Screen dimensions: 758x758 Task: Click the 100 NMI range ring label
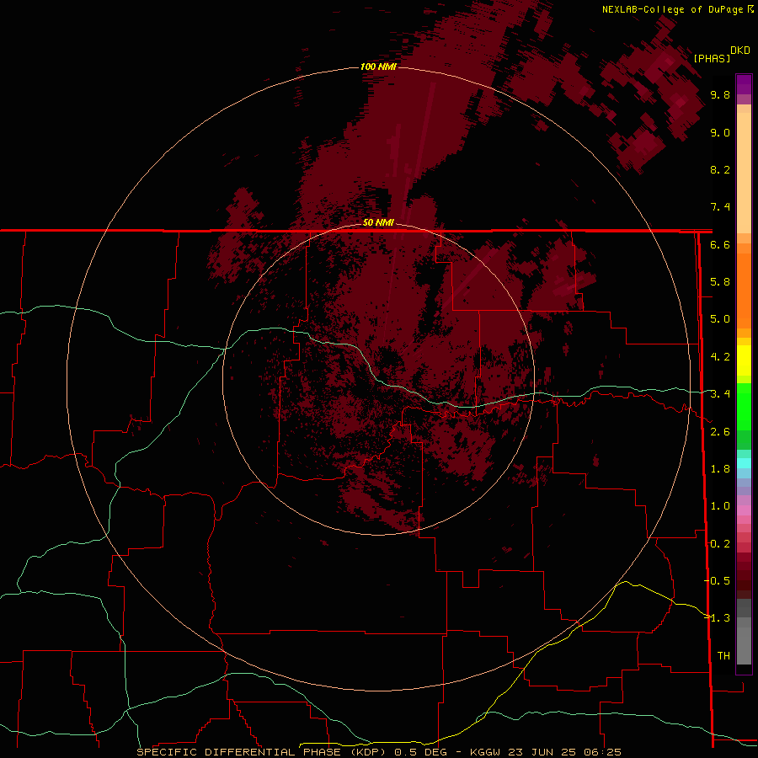(378, 67)
